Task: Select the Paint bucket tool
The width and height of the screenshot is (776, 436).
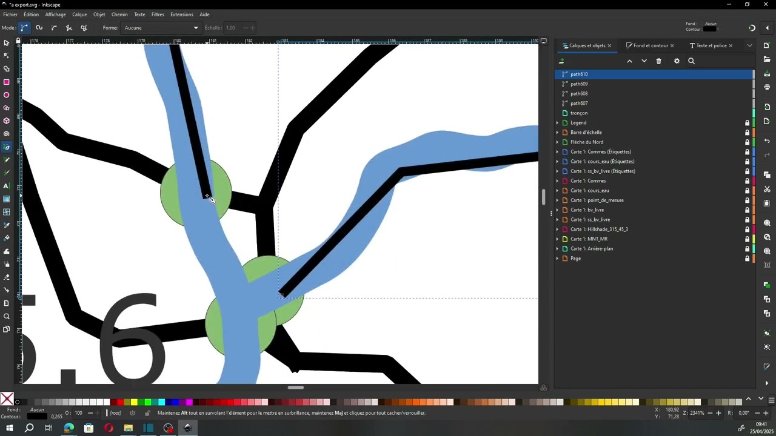Action: [x=6, y=238]
